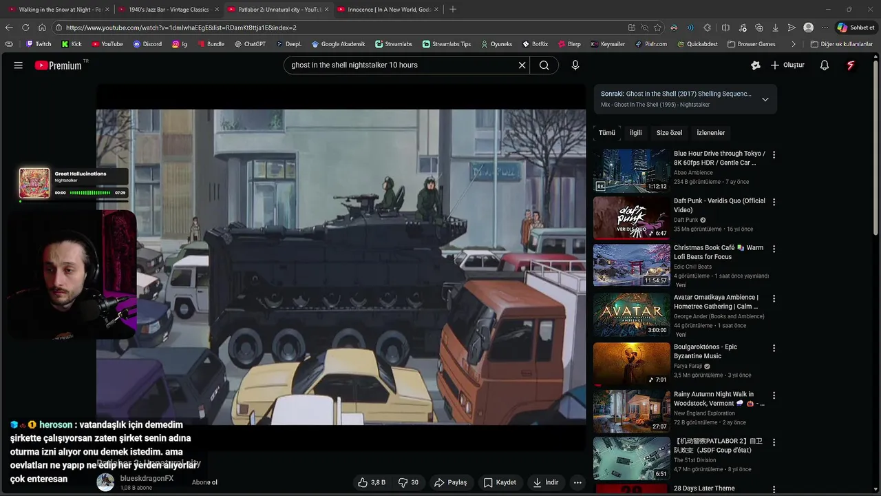Viewport: 881px width, 496px height.
Task: Dislike the video with thumbs down
Action: 408,482
